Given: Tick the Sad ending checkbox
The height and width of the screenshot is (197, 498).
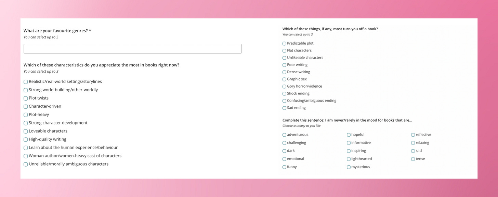Looking at the screenshot, I should point(284,108).
